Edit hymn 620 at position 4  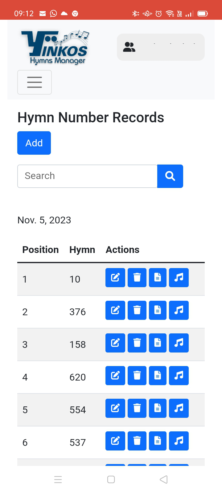(x=115, y=376)
